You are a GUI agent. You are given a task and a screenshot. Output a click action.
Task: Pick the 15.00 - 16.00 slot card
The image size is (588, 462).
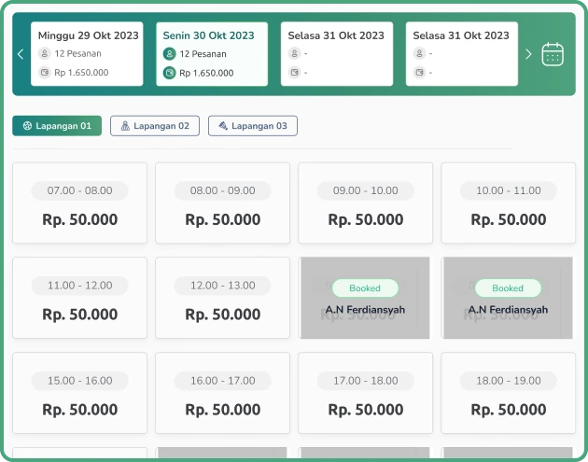tap(80, 393)
